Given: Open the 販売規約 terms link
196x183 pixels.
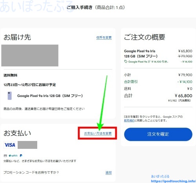Looking at the screenshot, I should point(129,121).
